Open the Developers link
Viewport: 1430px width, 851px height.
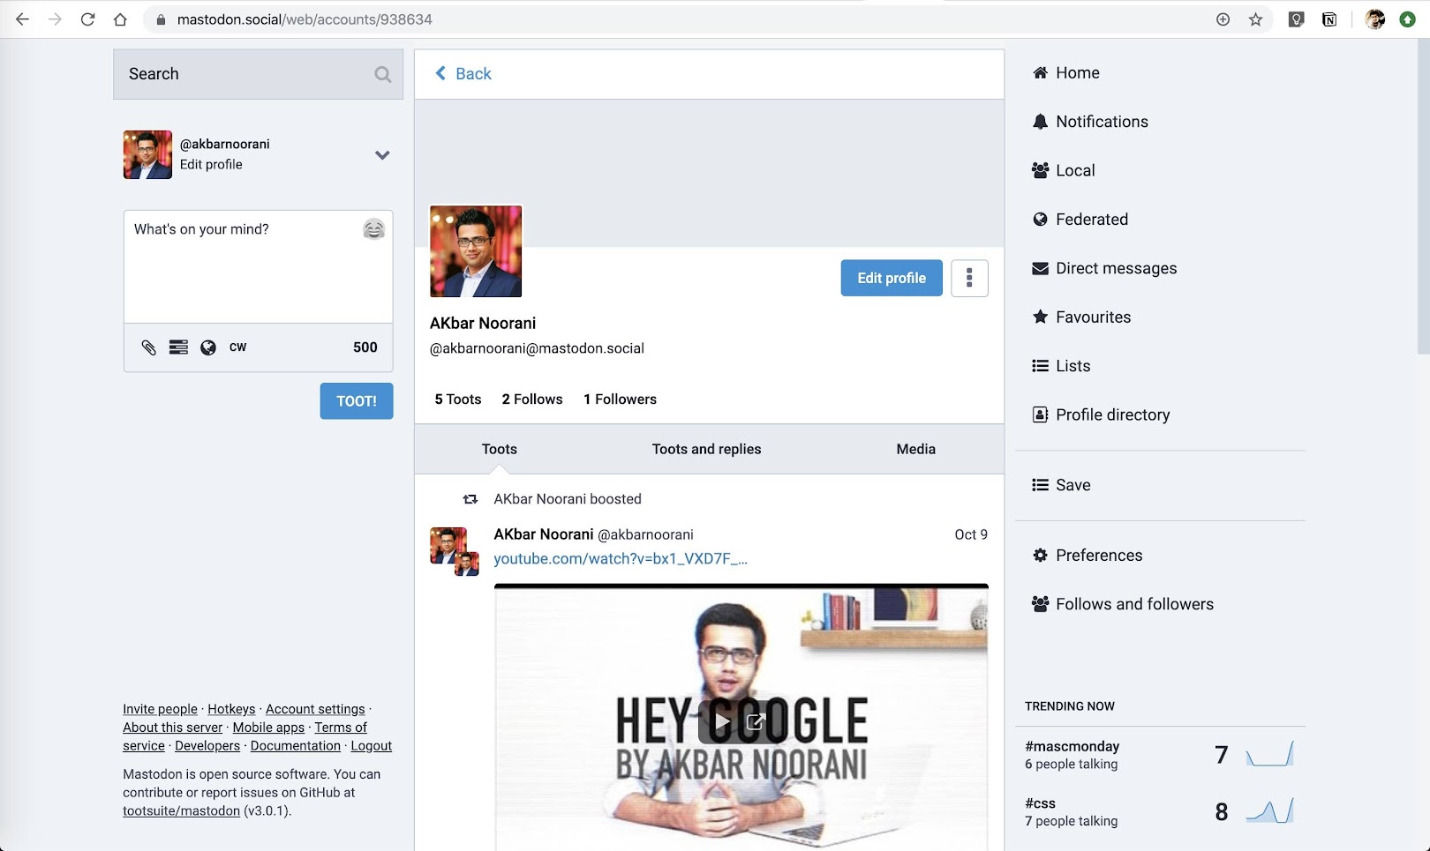tap(207, 746)
